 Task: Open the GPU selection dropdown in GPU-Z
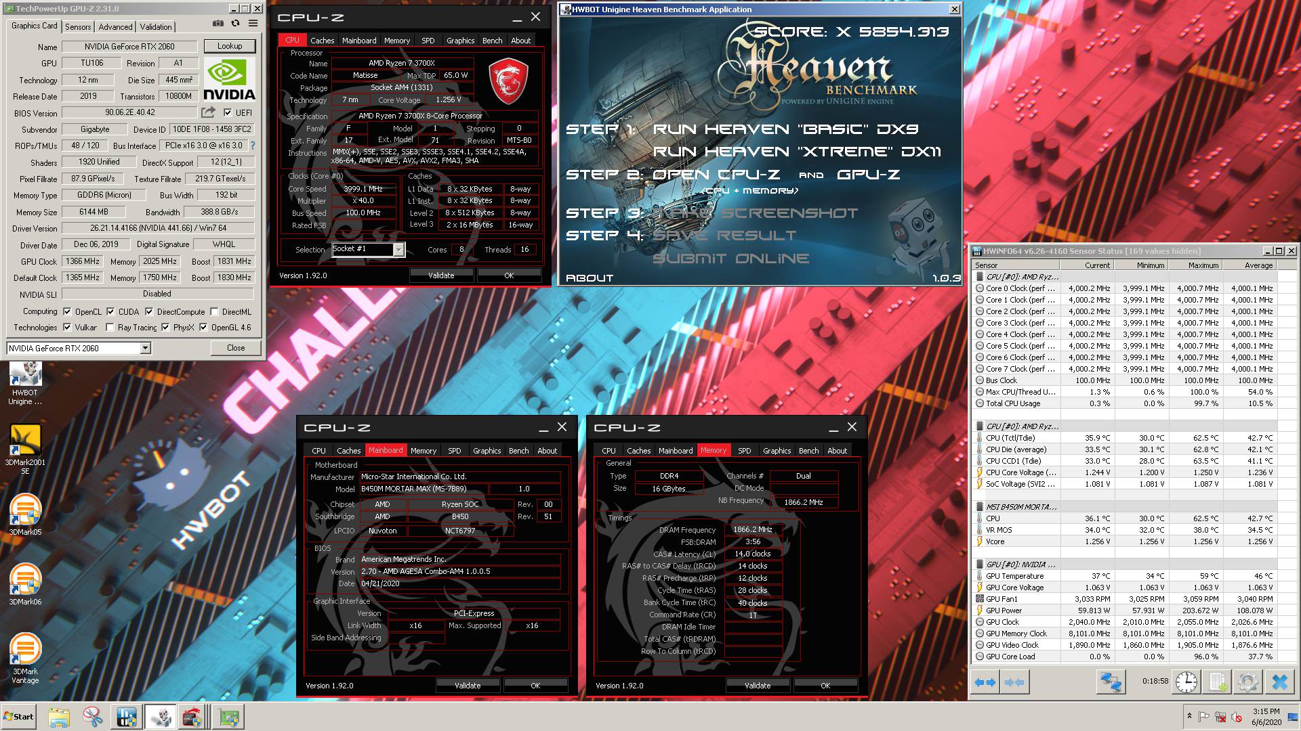145,348
